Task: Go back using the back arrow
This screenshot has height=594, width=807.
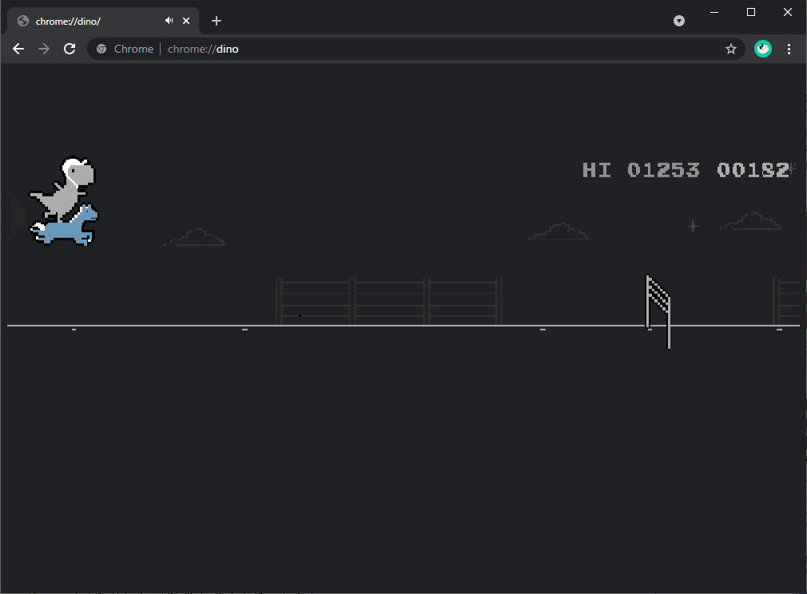Action: (x=18, y=49)
